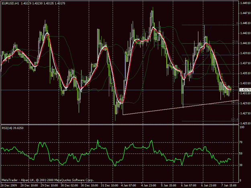Click price axis label 1.44710
Screen dimensions: 251x188
coord(245,13)
